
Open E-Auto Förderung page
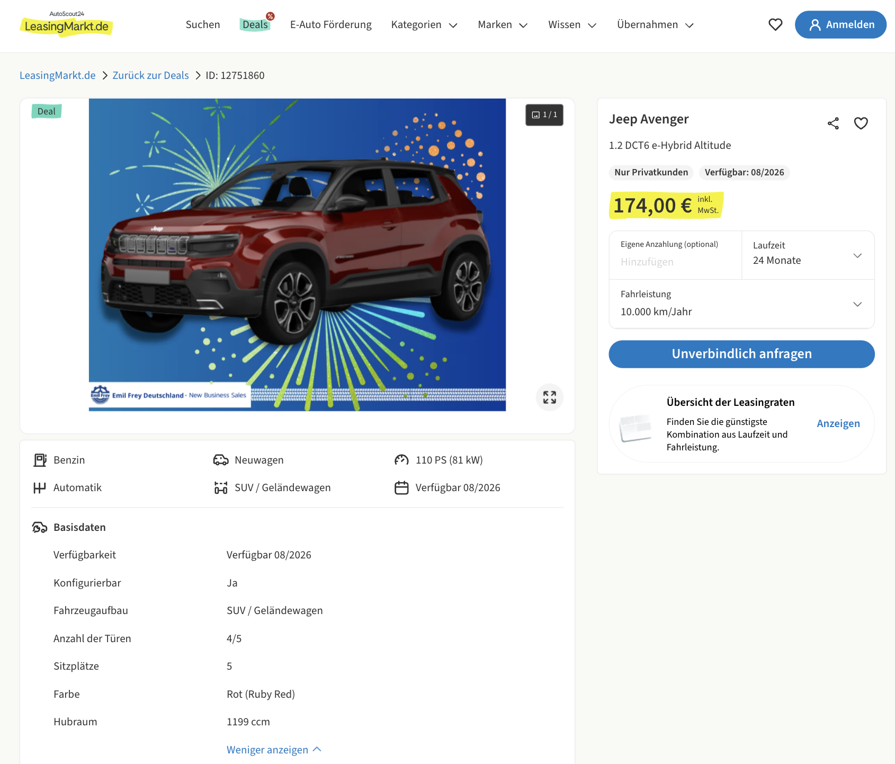point(330,25)
